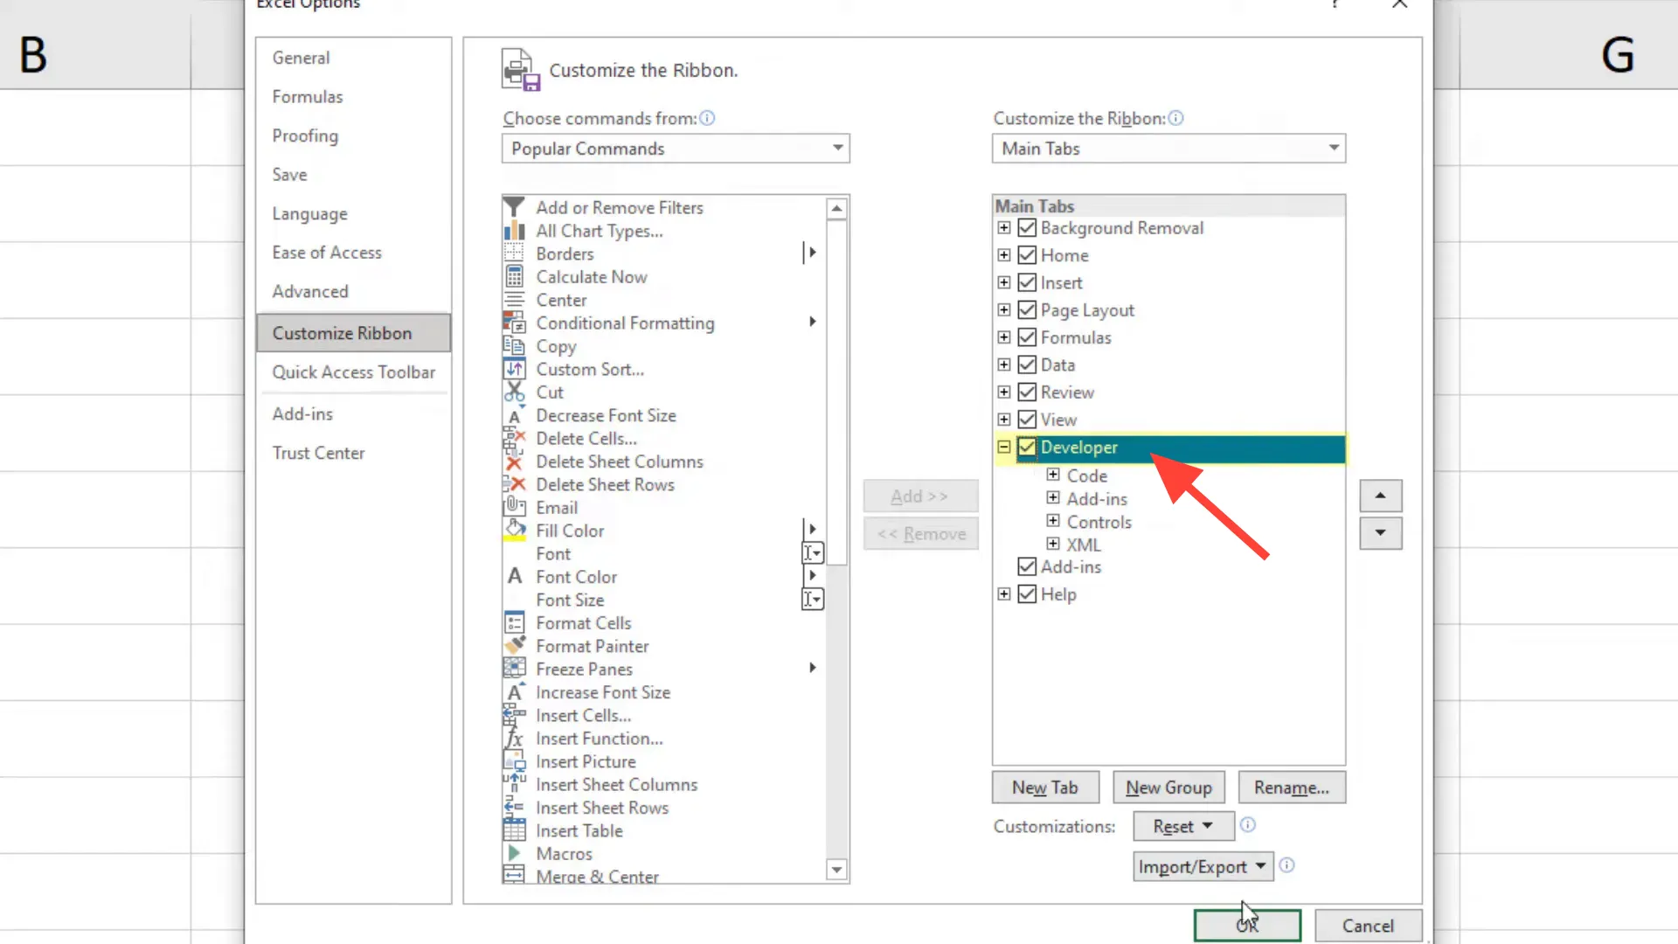Screen dimensions: 1678x944
Task: Switch to Quick Access Toolbar settings
Action: tap(353, 371)
